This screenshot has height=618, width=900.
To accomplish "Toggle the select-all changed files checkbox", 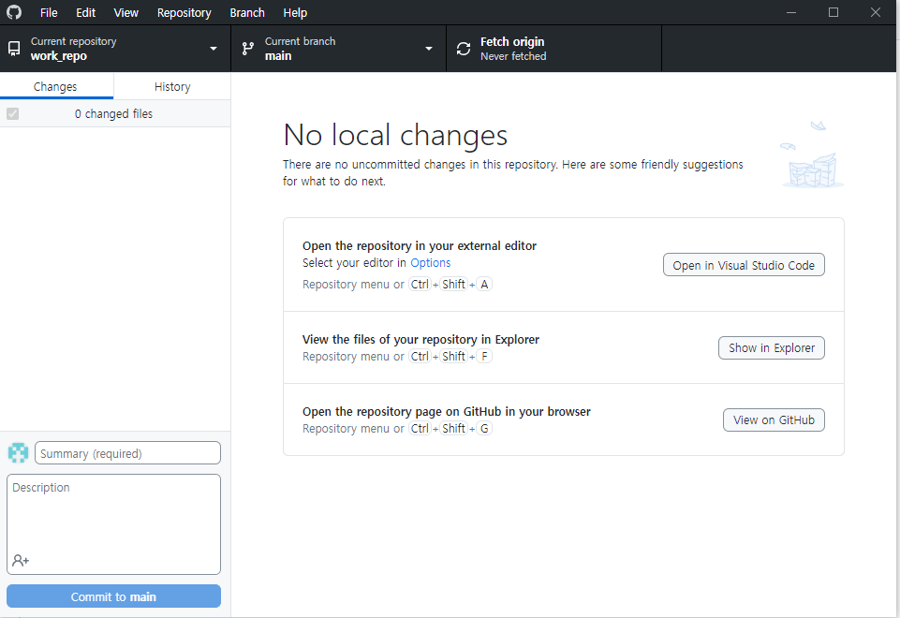I will (x=12, y=113).
